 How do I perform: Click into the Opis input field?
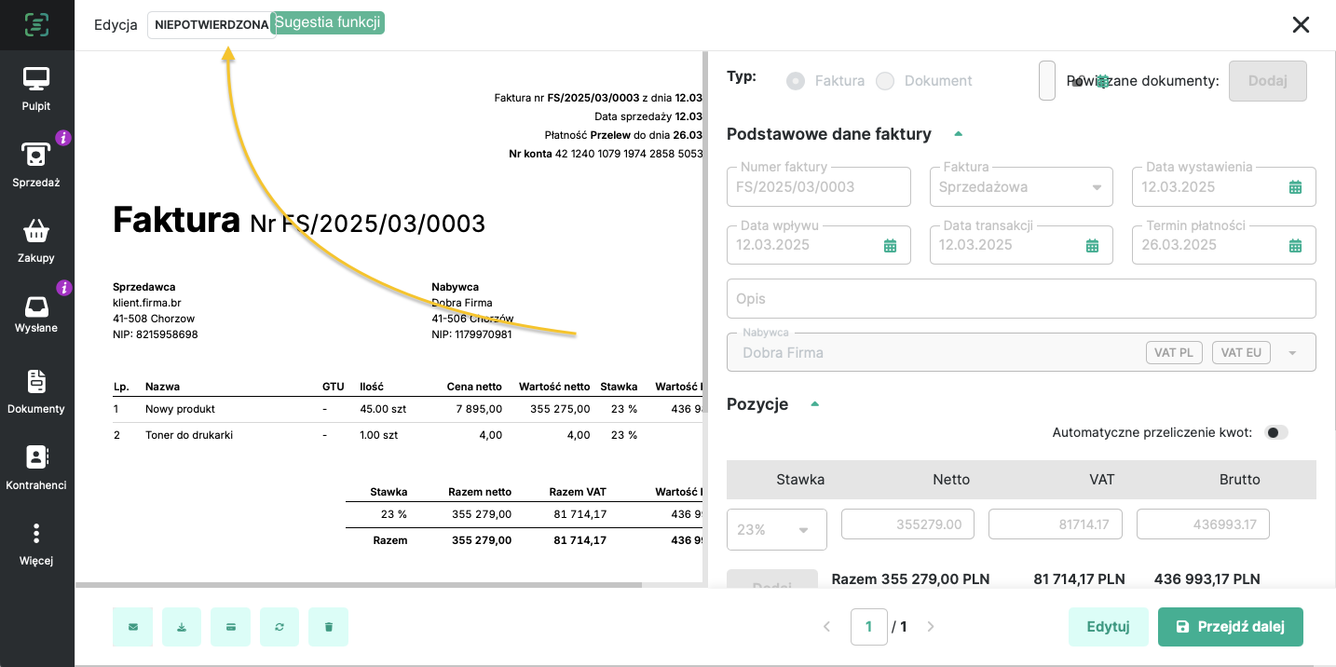click(x=1020, y=299)
